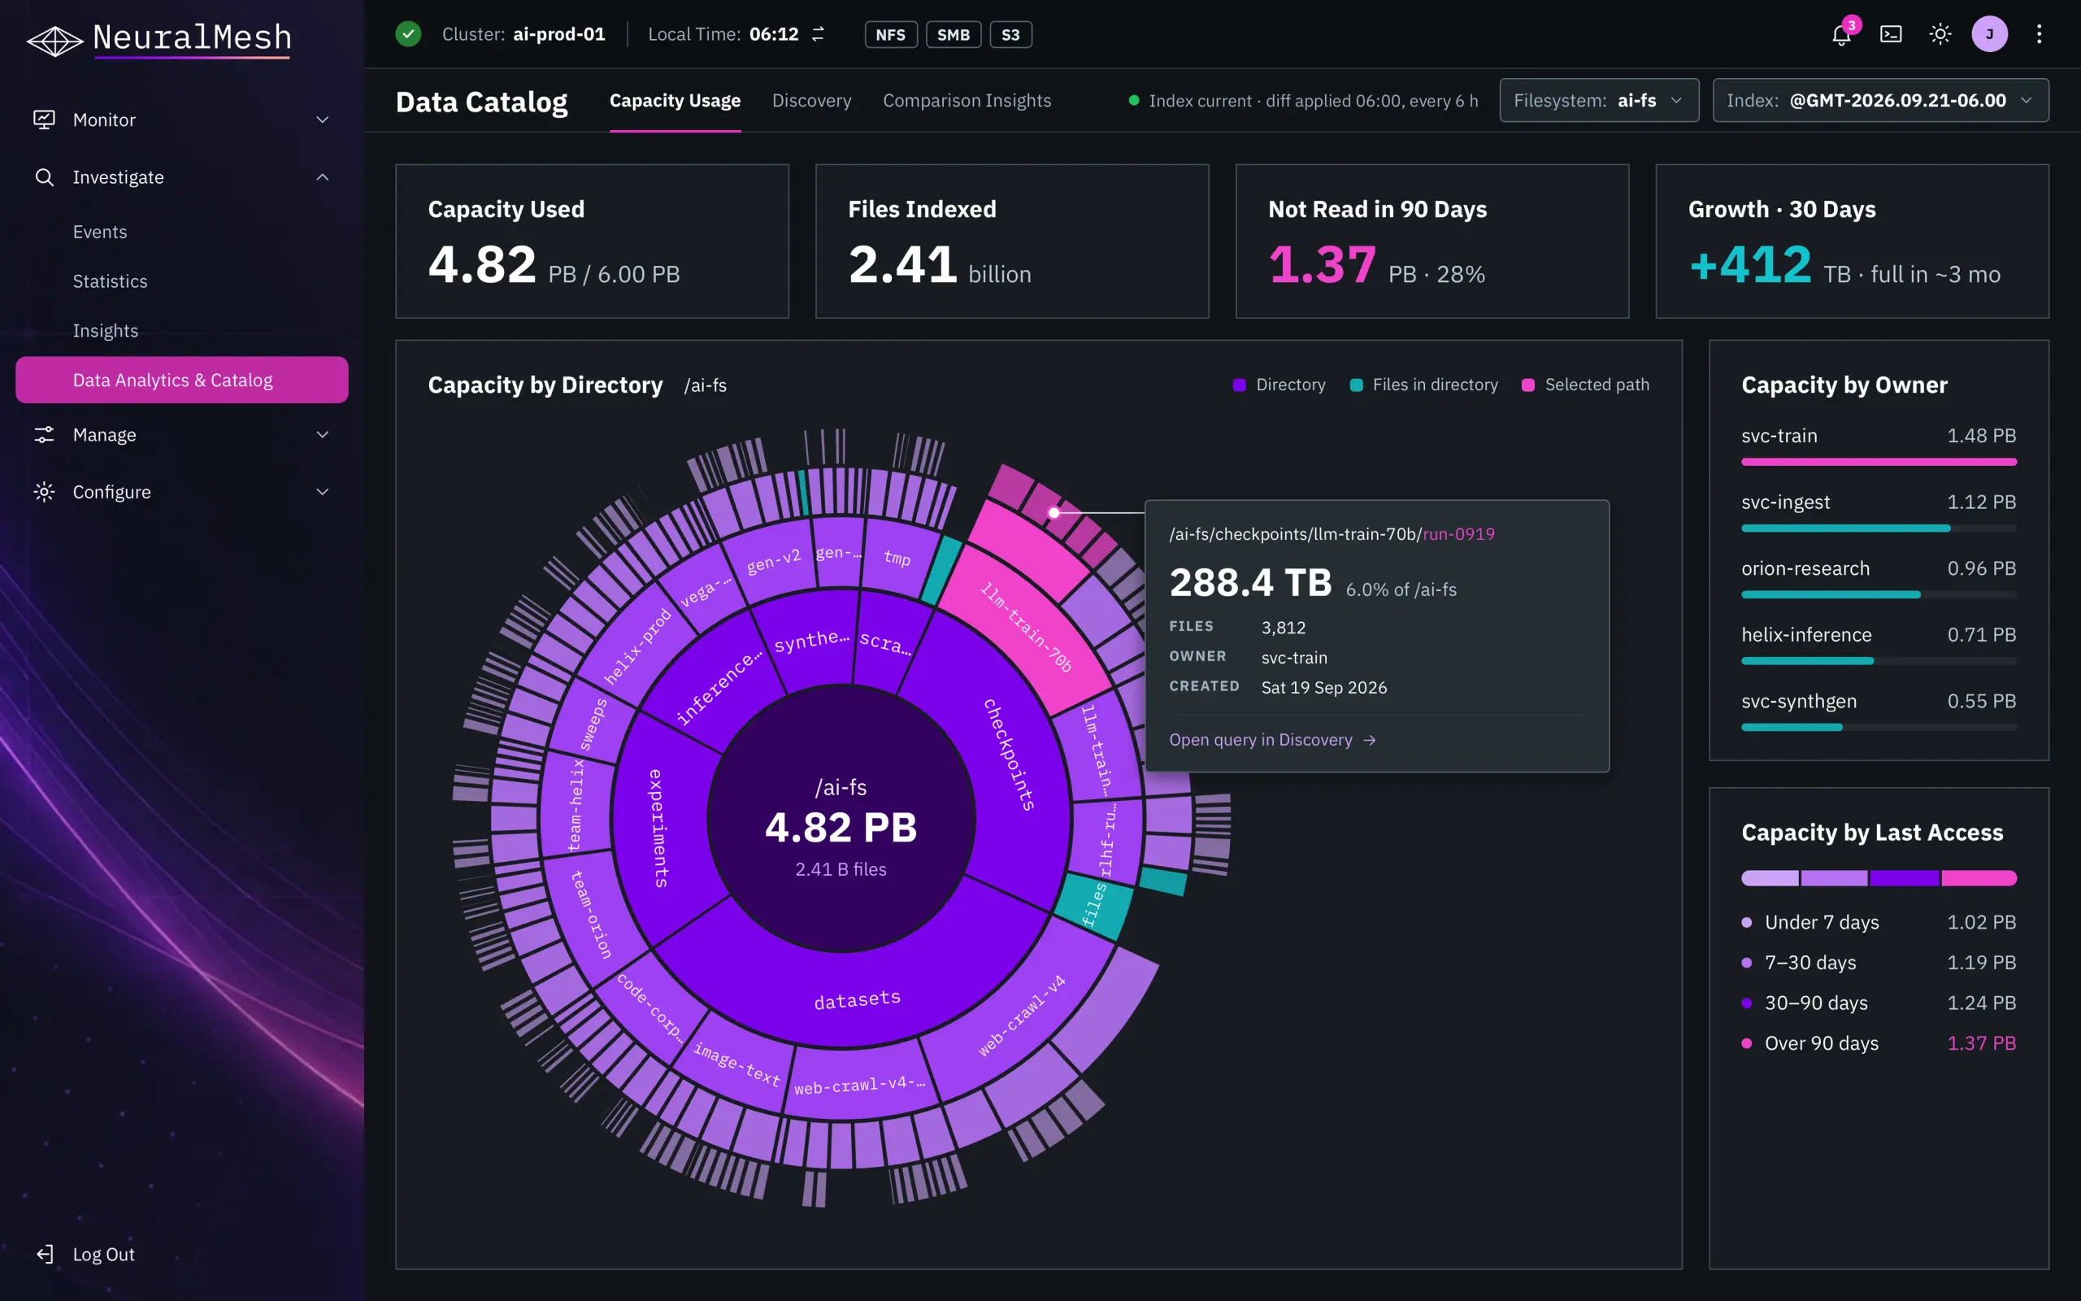
Task: Open the user avatar J menu
Action: point(1990,34)
